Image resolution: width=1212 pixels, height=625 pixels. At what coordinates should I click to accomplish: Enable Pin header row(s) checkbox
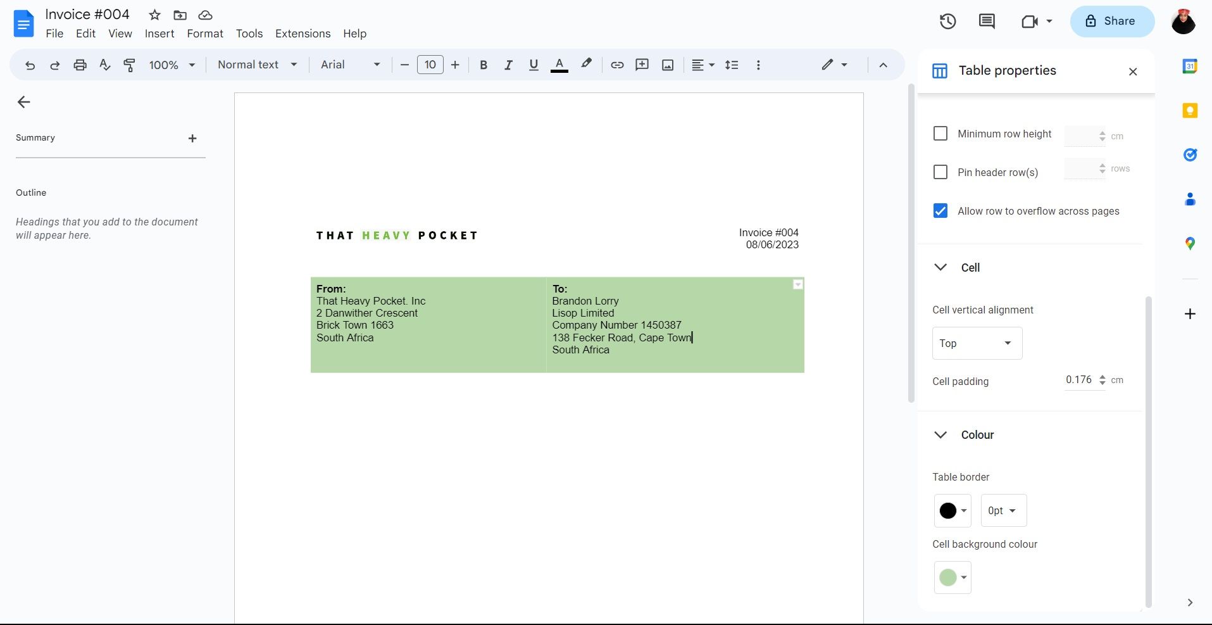coord(940,172)
